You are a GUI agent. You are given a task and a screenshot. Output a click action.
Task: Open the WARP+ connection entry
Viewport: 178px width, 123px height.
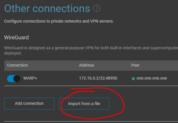[30, 78]
